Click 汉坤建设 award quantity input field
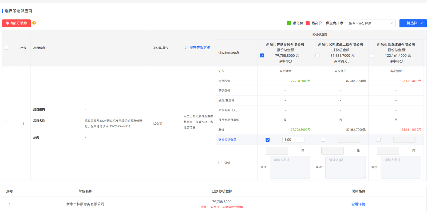Screen dimensions: 427x212 tap(349, 140)
